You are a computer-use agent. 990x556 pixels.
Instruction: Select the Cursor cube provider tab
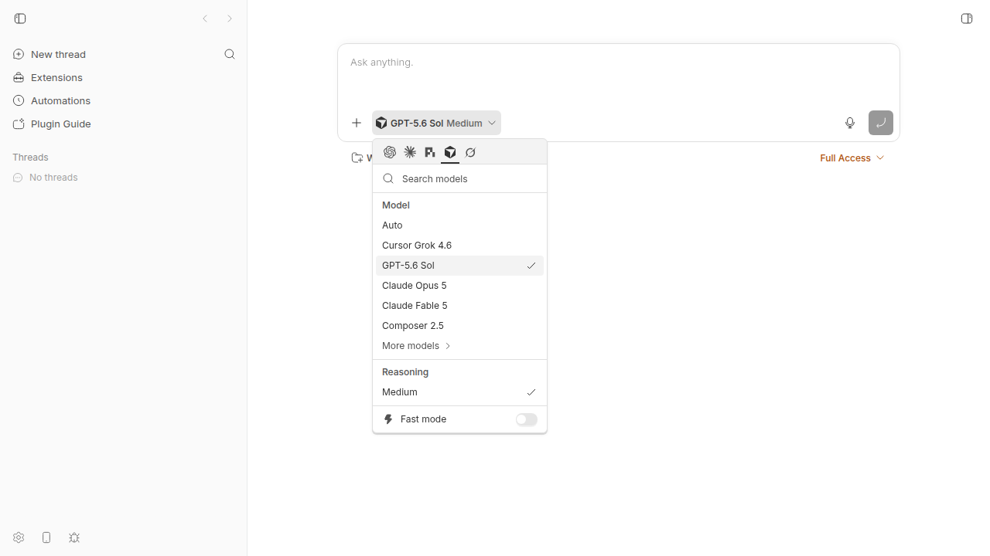(450, 152)
